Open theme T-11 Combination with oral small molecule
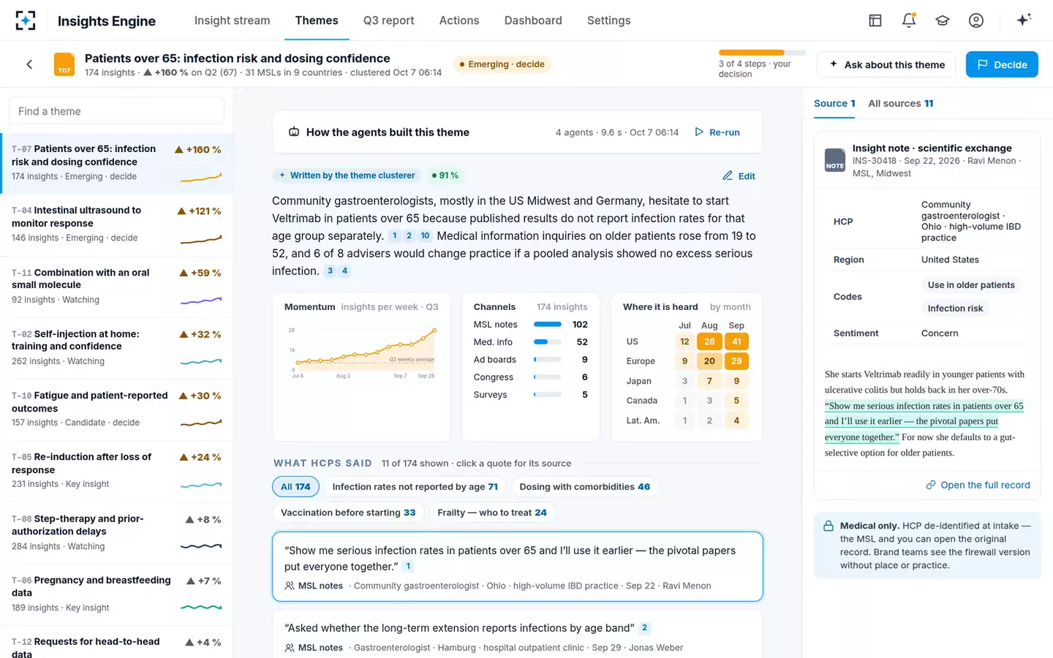1053x658 pixels. coord(117,287)
